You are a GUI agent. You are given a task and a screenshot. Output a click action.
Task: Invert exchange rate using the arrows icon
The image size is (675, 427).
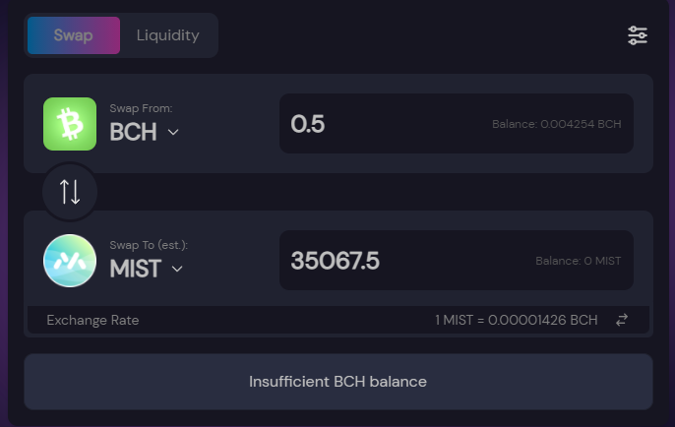622,320
